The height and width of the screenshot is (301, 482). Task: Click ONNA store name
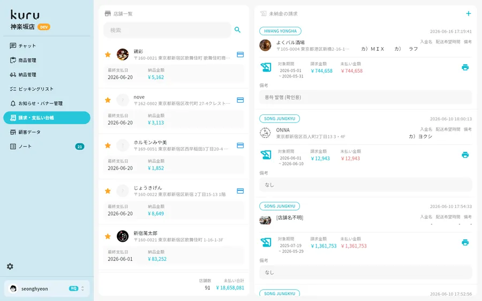[283, 130]
